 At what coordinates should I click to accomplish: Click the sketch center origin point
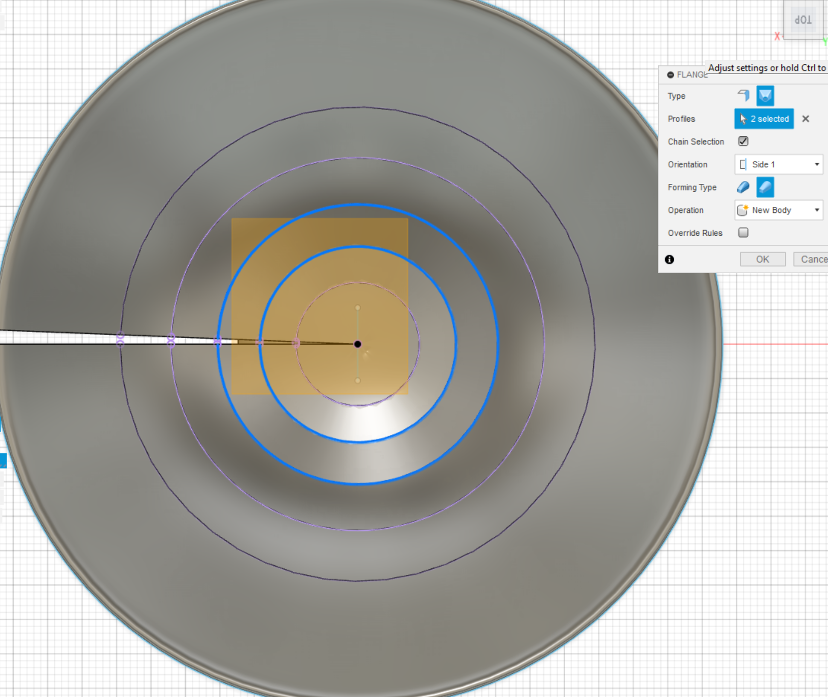coord(358,344)
